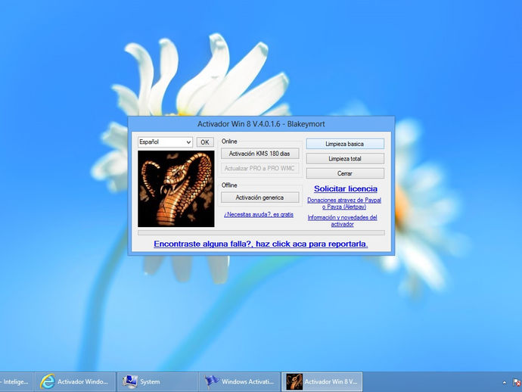Image resolution: width=522 pixels, height=392 pixels.
Task: Click the Encontraste alguna falla report link
Action: click(x=261, y=244)
